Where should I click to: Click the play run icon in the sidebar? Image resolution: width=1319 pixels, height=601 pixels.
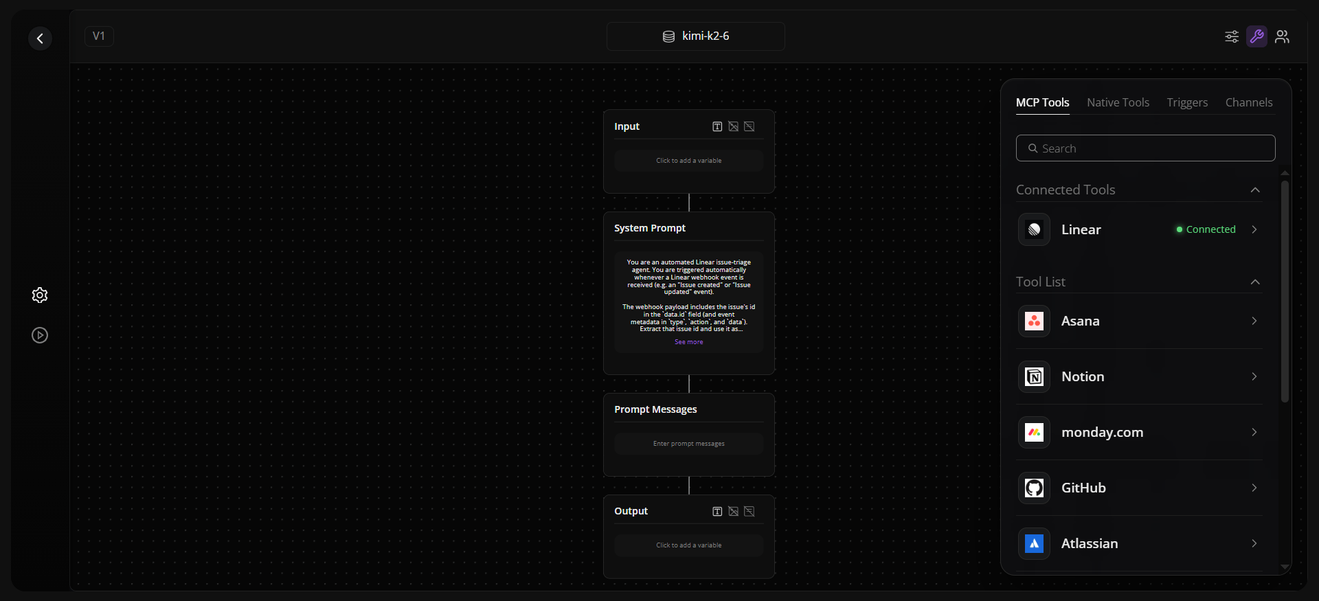tap(40, 335)
